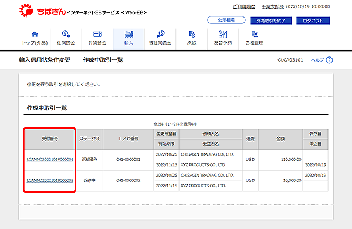Open the 各種管理 management icon

click(x=255, y=34)
